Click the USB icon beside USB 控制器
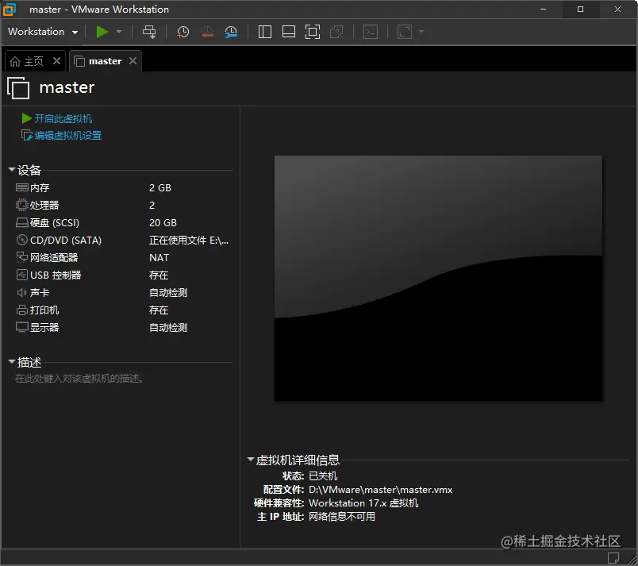638x566 pixels. tap(22, 275)
